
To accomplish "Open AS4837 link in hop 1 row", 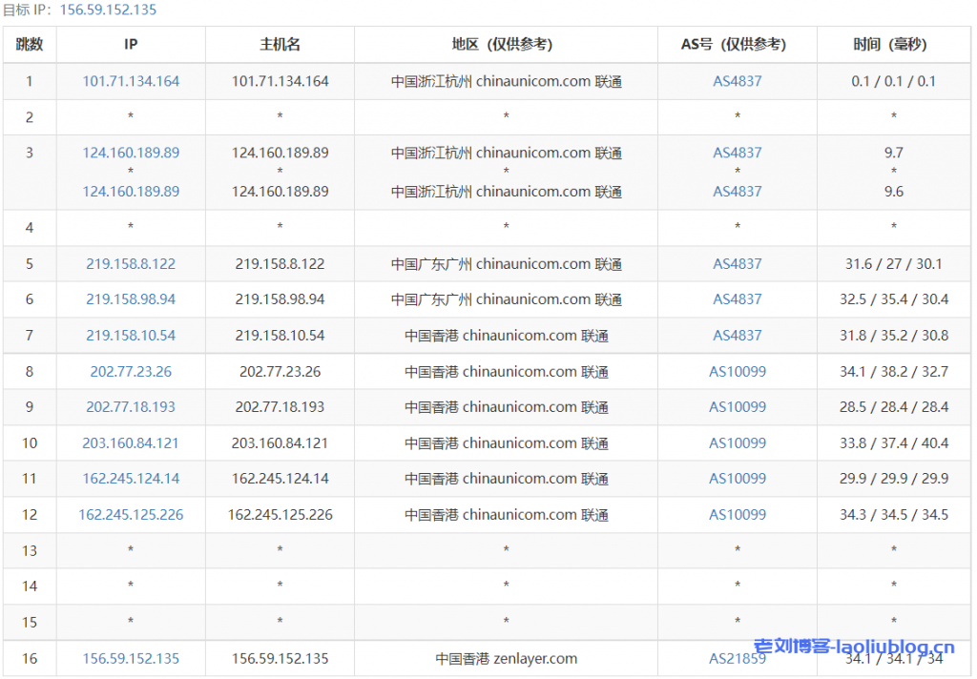I will (x=737, y=81).
